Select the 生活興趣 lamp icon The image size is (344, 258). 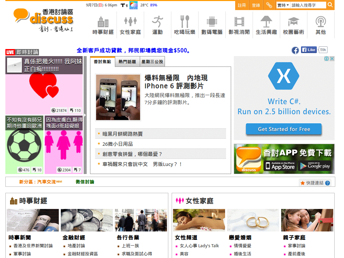266,22
